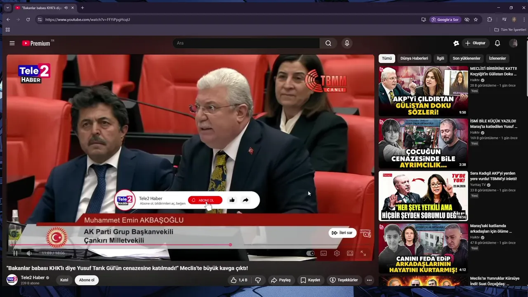This screenshot has height=297, width=528.
Task: Select the İzlenenler filter chip
Action: pyautogui.click(x=497, y=59)
